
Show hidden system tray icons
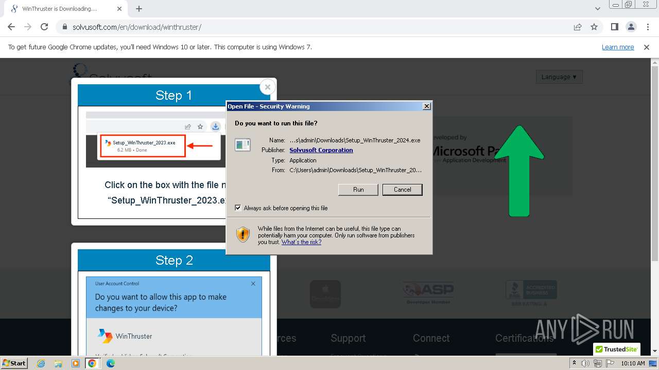click(574, 363)
